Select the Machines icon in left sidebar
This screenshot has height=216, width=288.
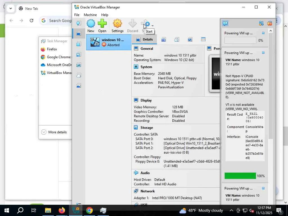(x=79, y=33)
